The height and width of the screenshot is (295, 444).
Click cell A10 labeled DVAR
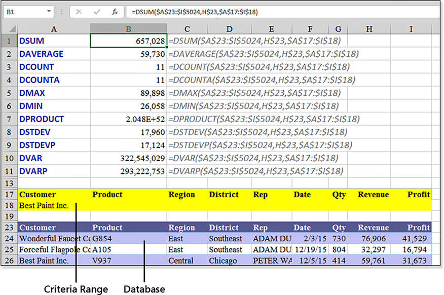coord(54,158)
